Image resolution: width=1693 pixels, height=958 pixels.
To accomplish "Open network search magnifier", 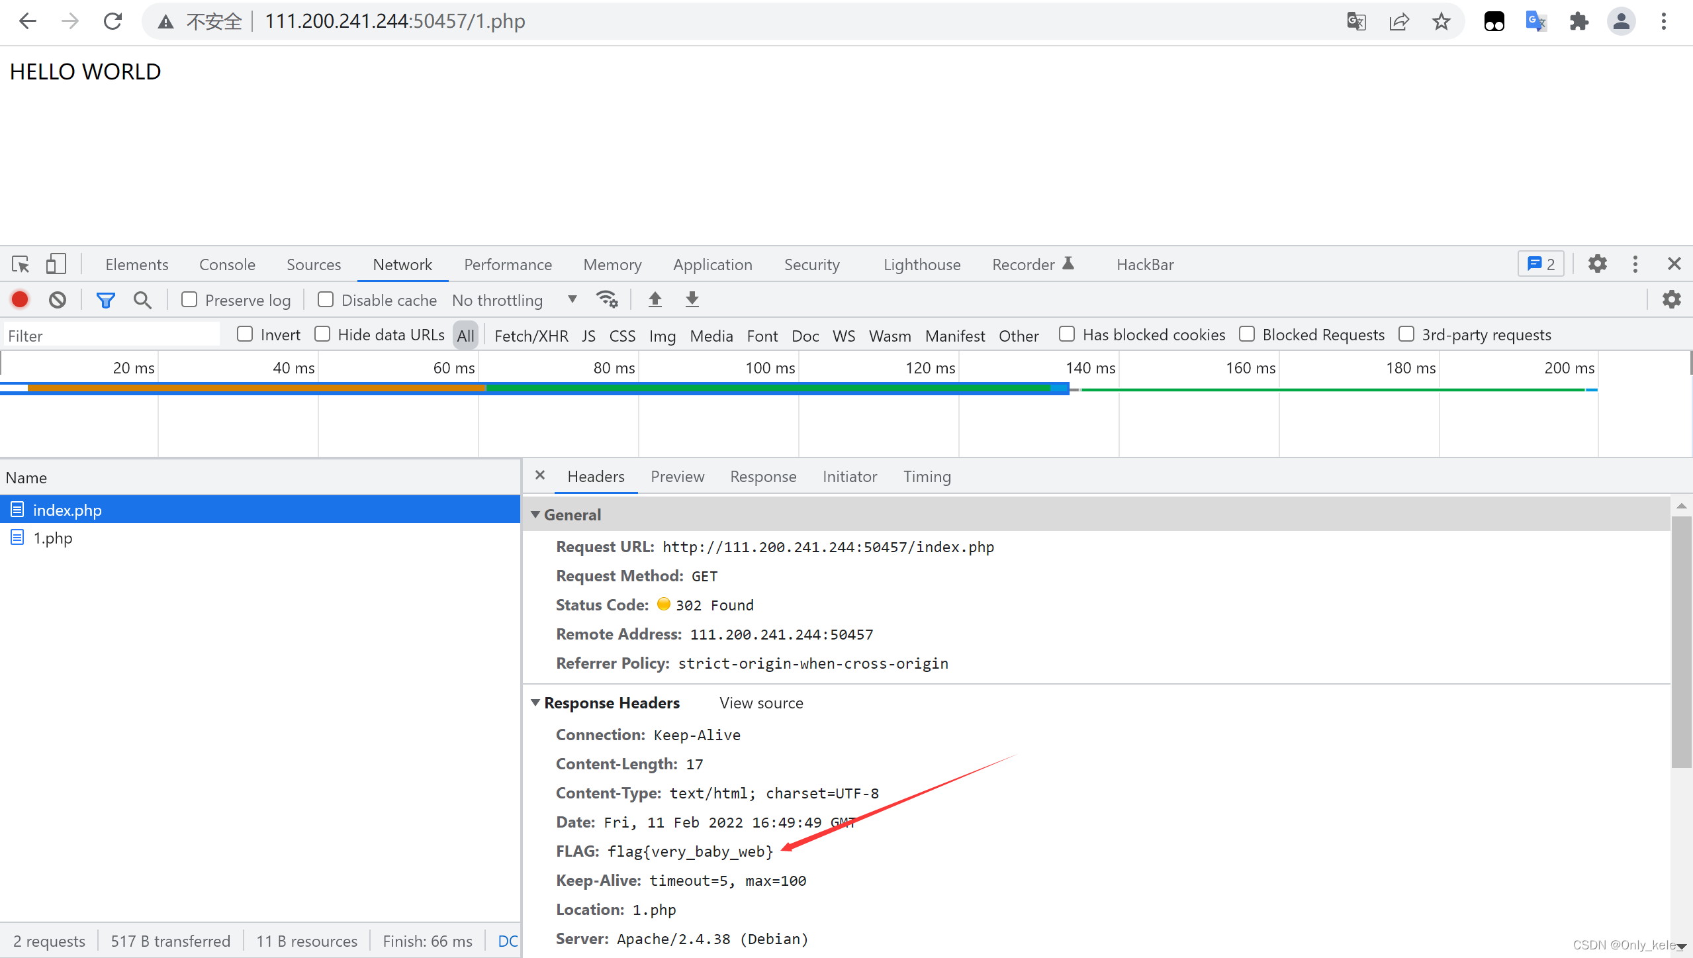I will 142,300.
